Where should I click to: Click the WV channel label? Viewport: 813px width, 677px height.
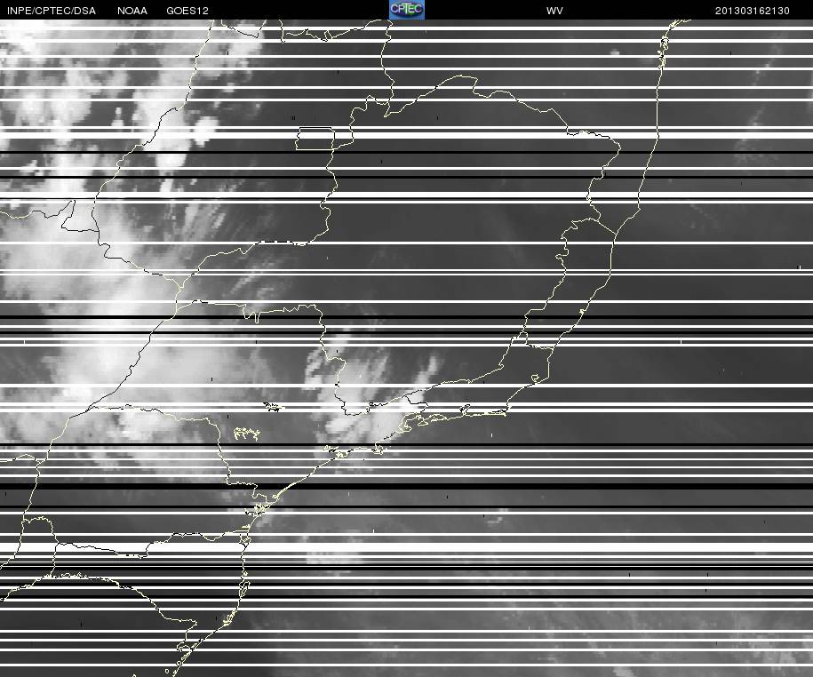point(554,11)
